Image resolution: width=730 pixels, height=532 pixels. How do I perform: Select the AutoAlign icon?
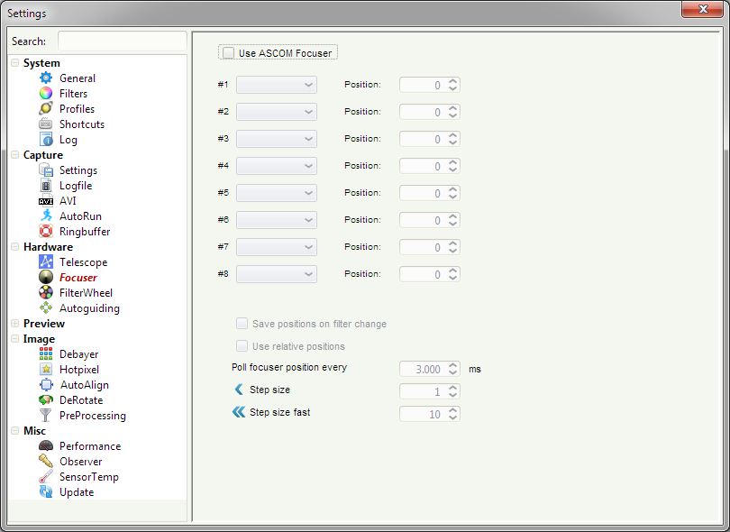coord(46,385)
